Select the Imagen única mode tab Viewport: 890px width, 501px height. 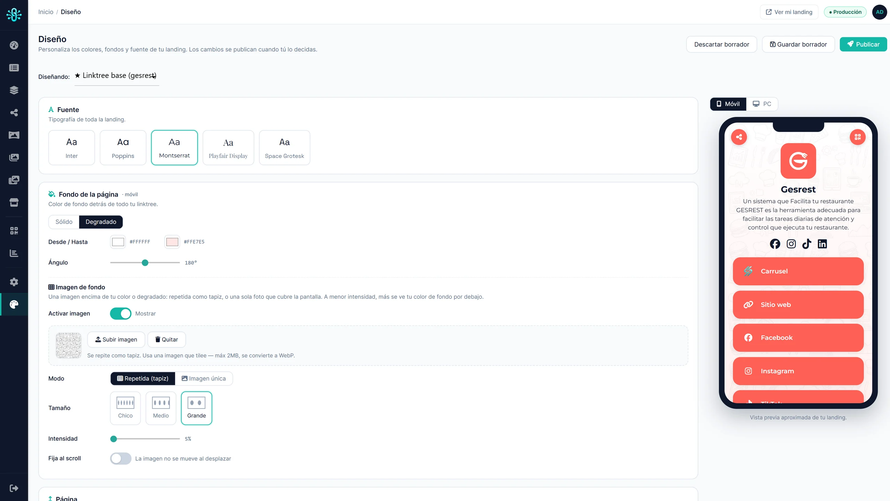tap(204, 379)
